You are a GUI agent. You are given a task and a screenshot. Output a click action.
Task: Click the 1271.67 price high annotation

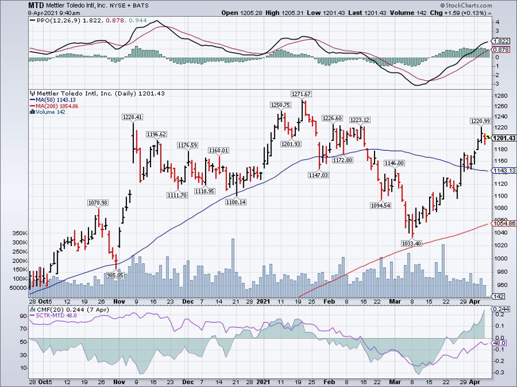pos(301,94)
